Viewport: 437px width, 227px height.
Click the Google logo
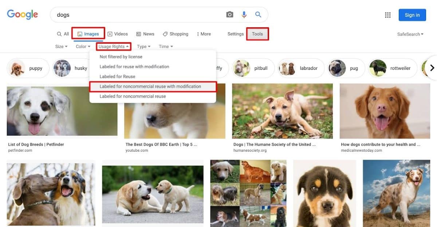point(22,14)
